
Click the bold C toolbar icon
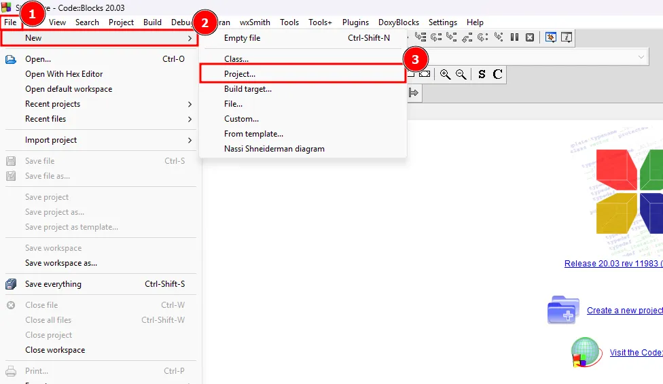(498, 74)
